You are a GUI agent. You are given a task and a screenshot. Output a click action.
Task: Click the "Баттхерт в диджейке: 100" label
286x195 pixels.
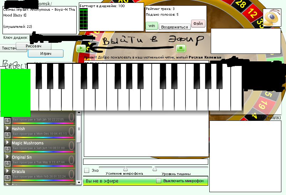click(x=102, y=6)
